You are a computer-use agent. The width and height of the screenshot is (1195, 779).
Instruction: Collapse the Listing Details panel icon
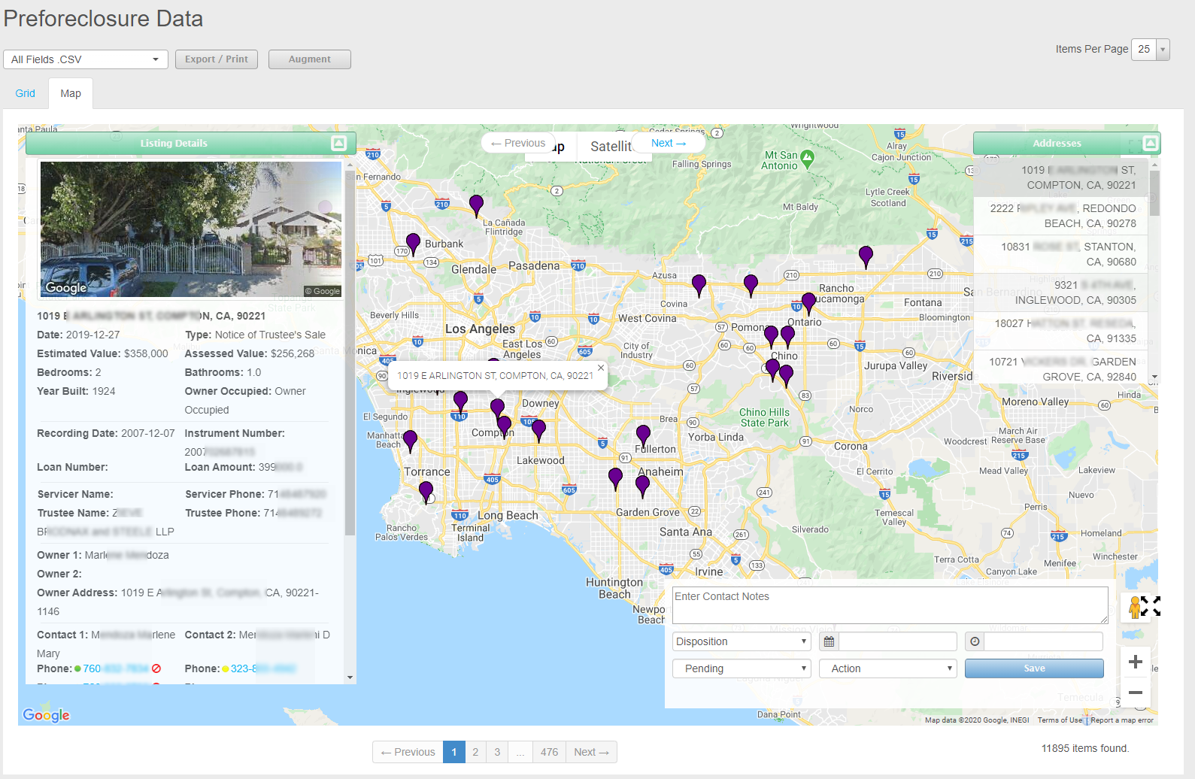pyautogui.click(x=338, y=143)
